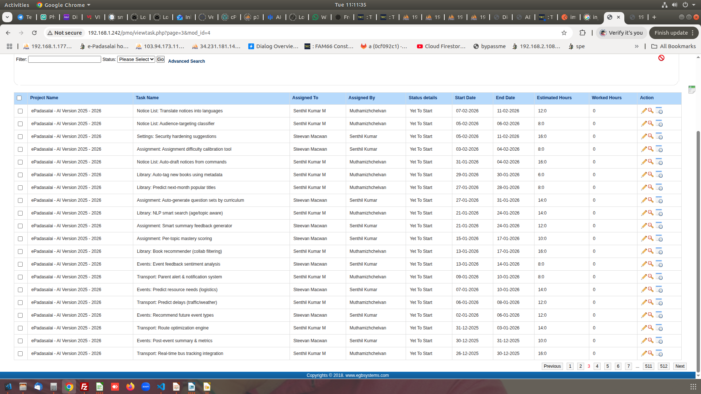Click pencil edit icon for Route optimization engine
The height and width of the screenshot is (394, 701).
coord(644,328)
